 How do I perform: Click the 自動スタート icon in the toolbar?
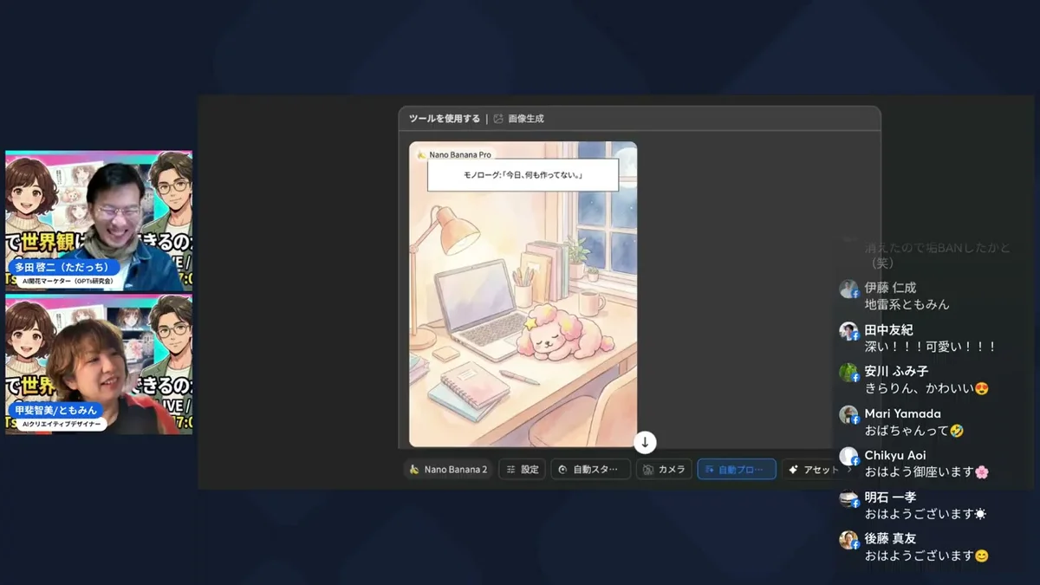tap(563, 469)
